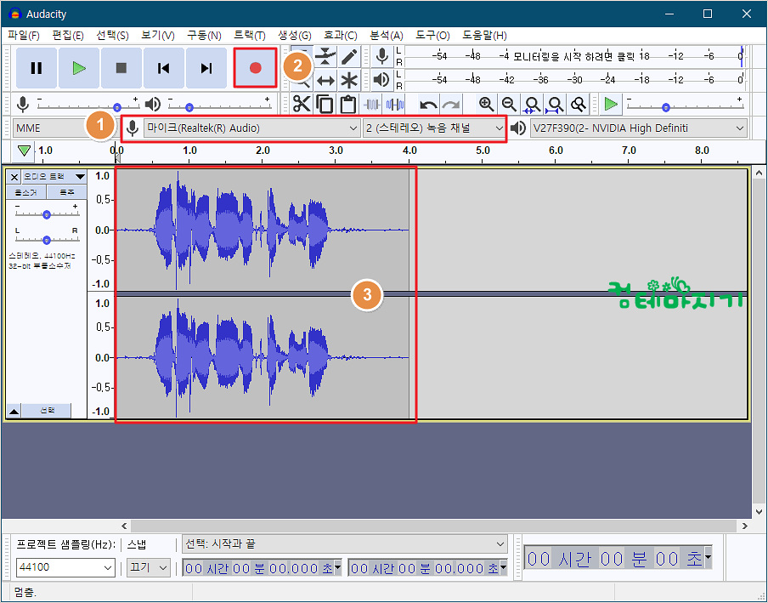The height and width of the screenshot is (603, 768).
Task: Select the Draw pencil tool
Action: click(348, 56)
